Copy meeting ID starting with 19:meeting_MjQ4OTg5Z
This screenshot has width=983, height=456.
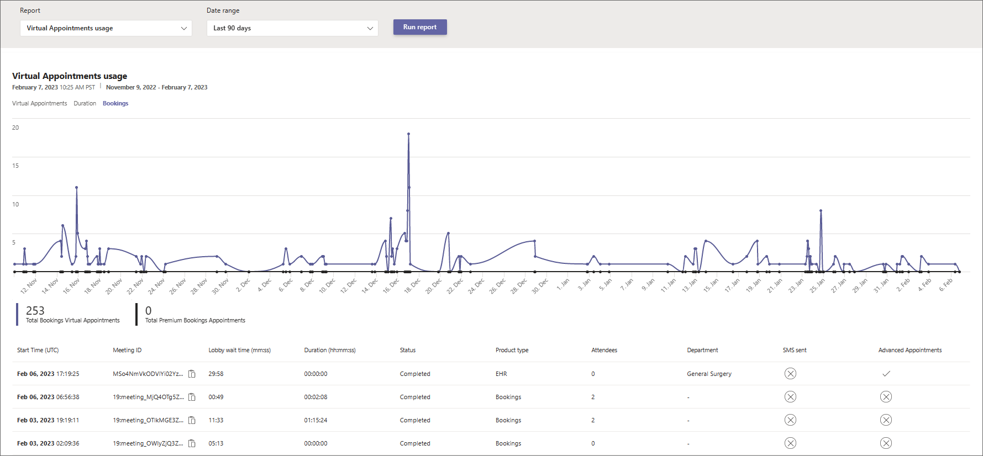(192, 397)
